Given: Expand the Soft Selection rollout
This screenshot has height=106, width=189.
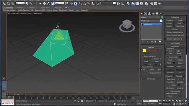Looking at the screenshot, I should click(151, 79).
